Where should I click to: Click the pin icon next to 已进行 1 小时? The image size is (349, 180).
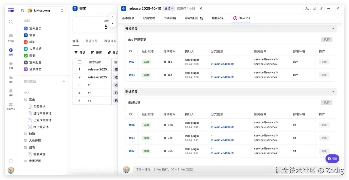click(x=201, y=8)
